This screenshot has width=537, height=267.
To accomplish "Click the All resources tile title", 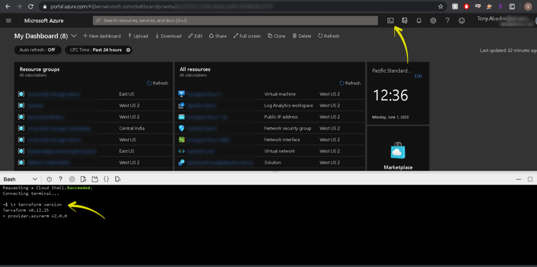I will [195, 69].
